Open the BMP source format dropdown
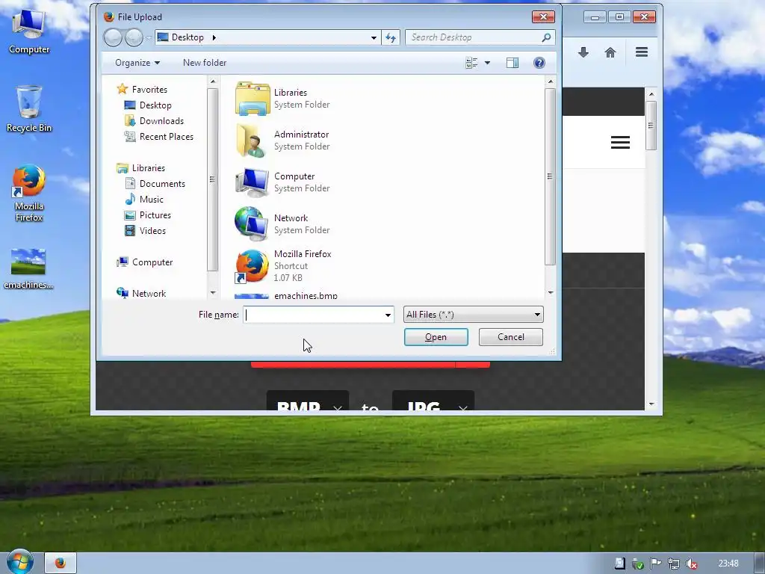765x574 pixels. tap(308, 401)
